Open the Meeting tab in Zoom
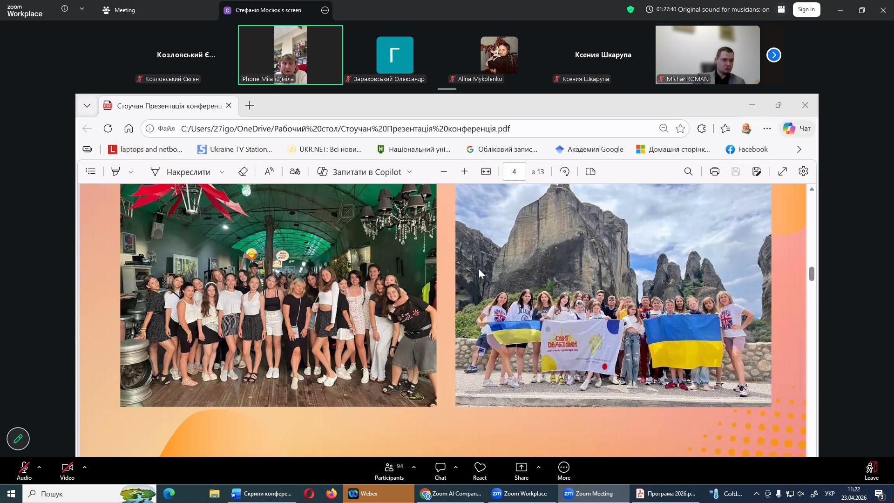Viewport: 894px width, 503px height. click(x=119, y=10)
